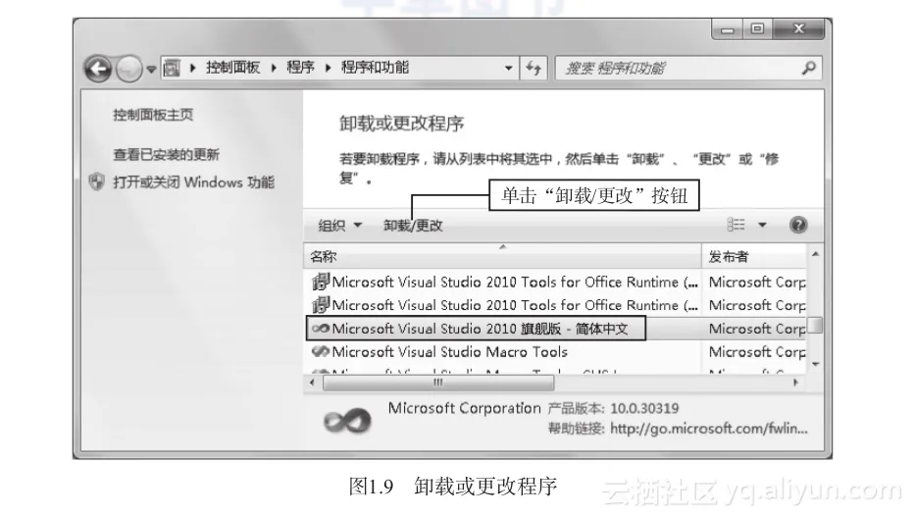
Task: Click icon of Visual Studio Macro Tools entry
Action: [x=321, y=351]
